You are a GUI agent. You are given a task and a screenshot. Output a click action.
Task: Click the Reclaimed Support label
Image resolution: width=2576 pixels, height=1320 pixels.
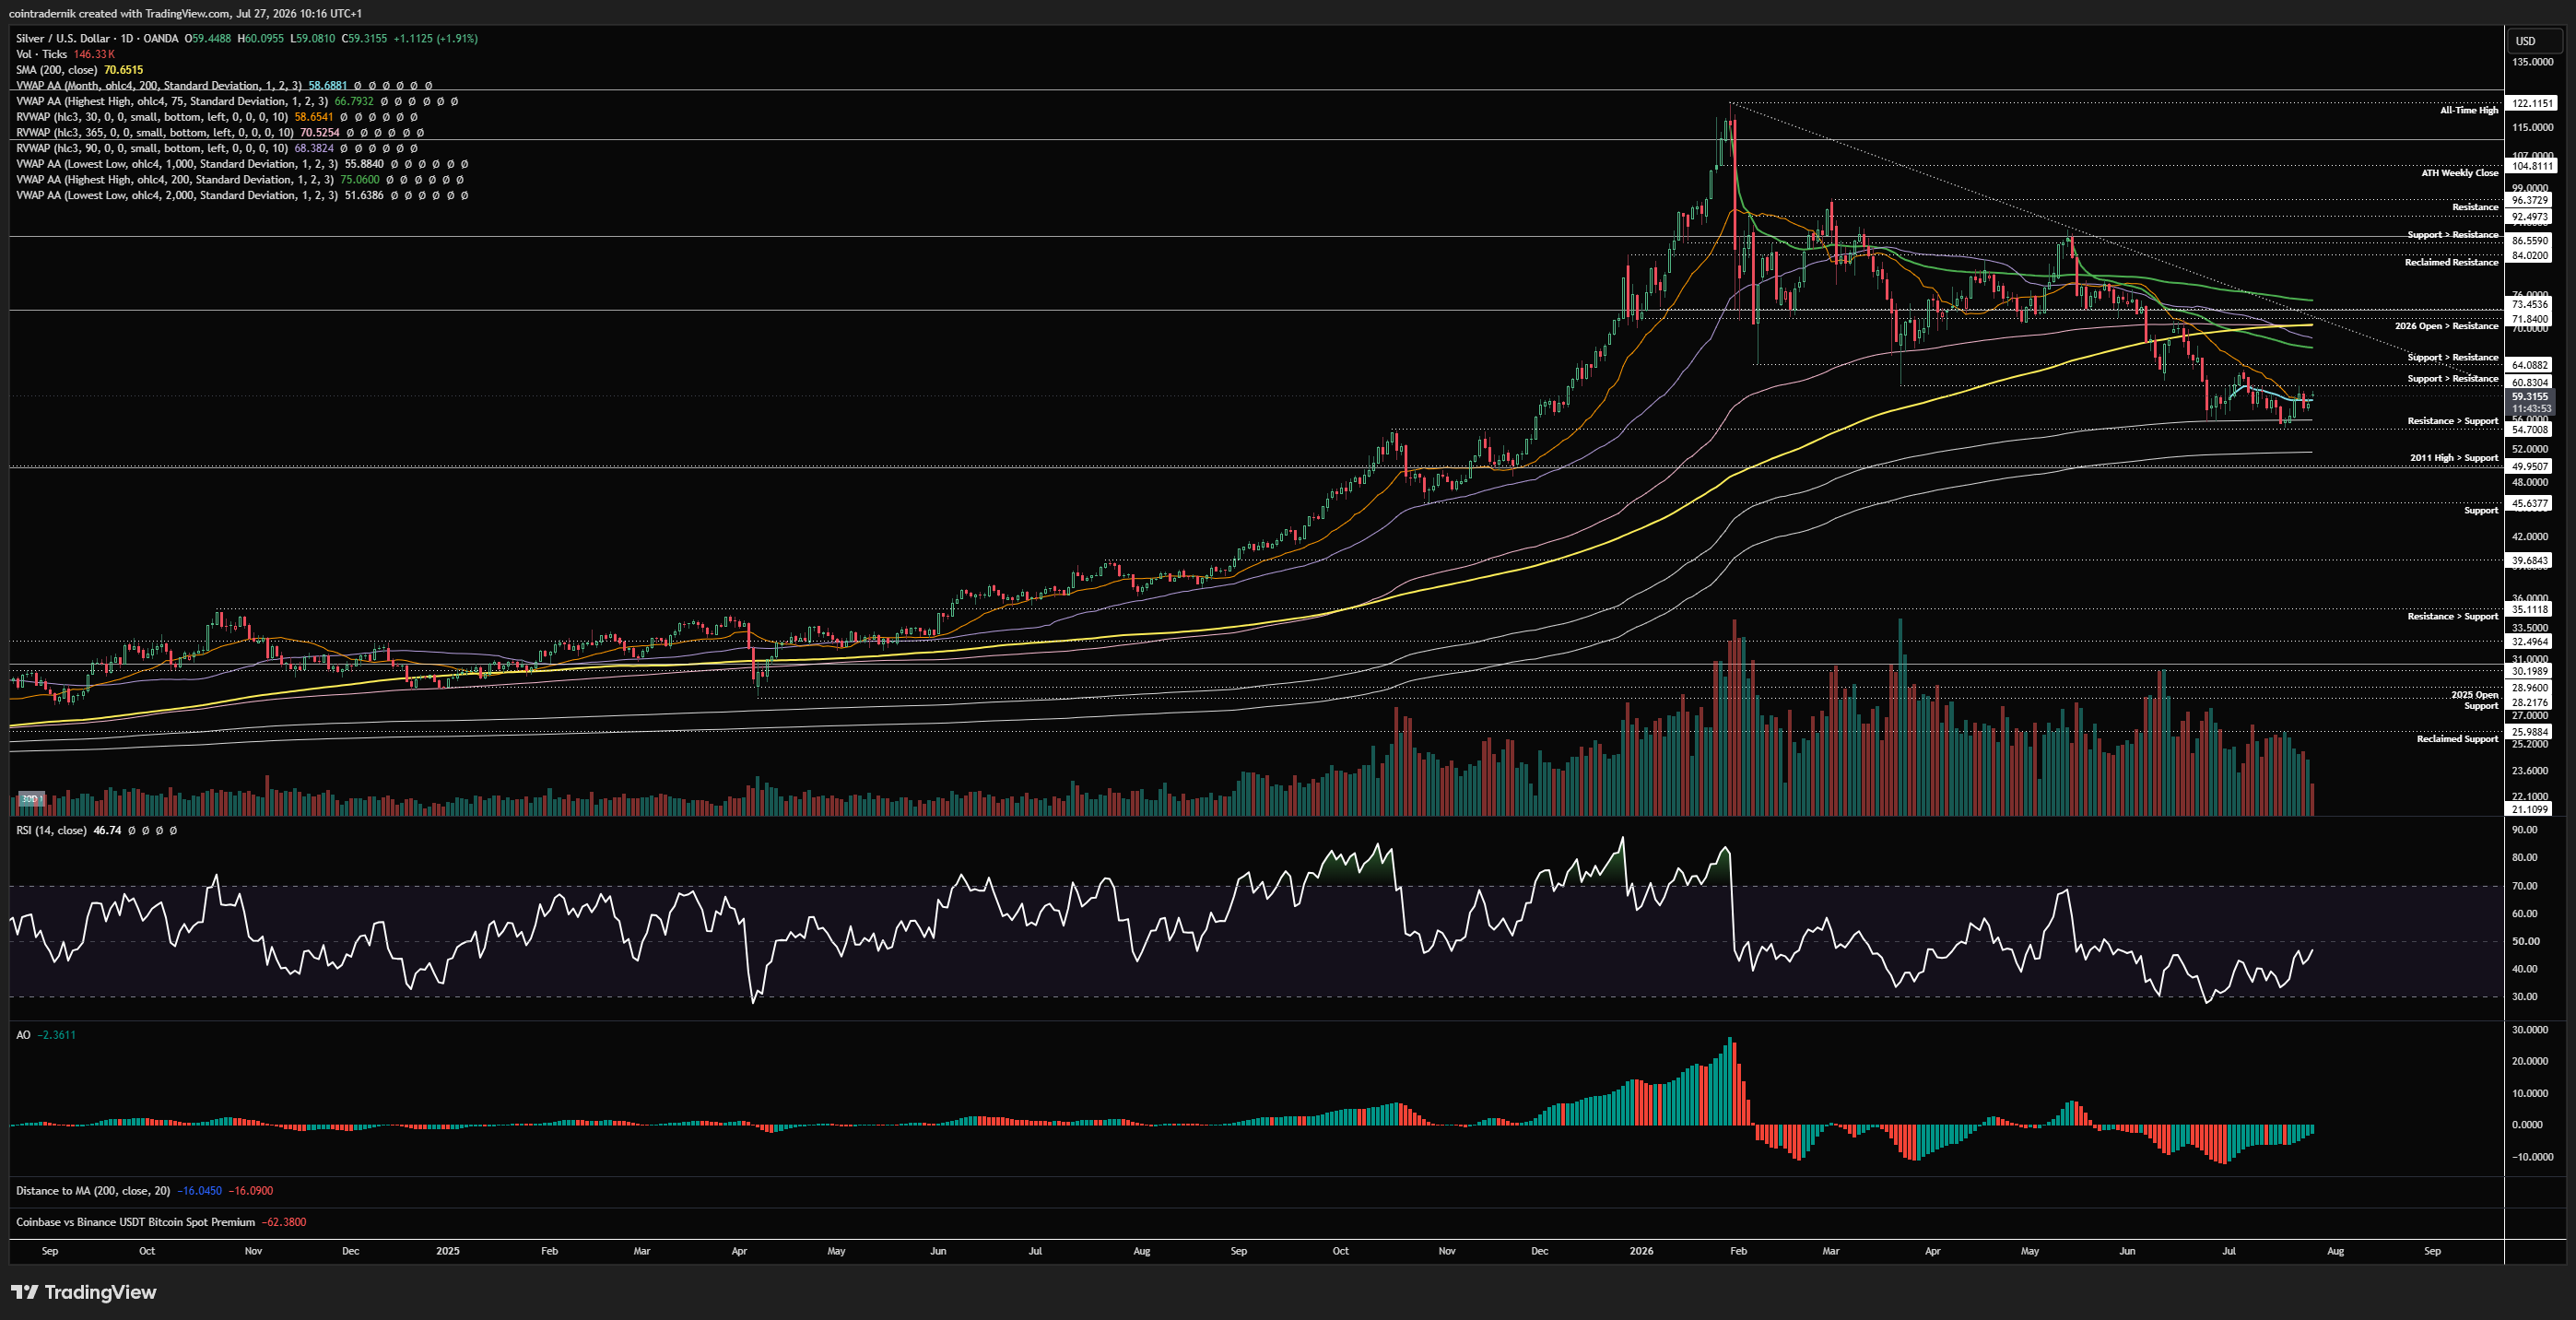[x=2457, y=739]
